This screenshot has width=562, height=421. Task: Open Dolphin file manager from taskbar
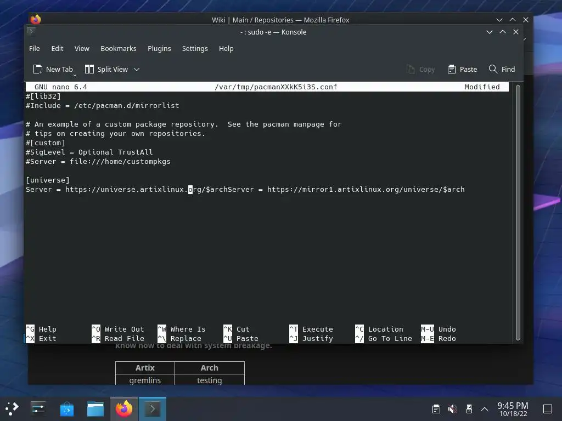click(x=95, y=408)
